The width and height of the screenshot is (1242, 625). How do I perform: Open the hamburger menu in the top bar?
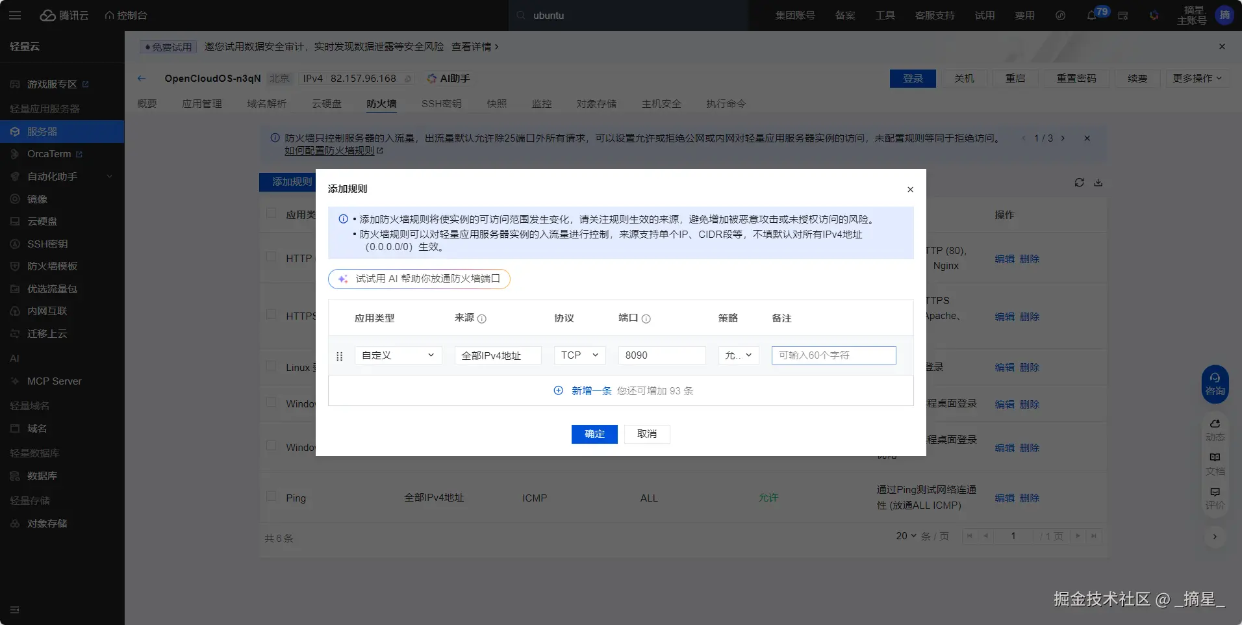(15, 16)
